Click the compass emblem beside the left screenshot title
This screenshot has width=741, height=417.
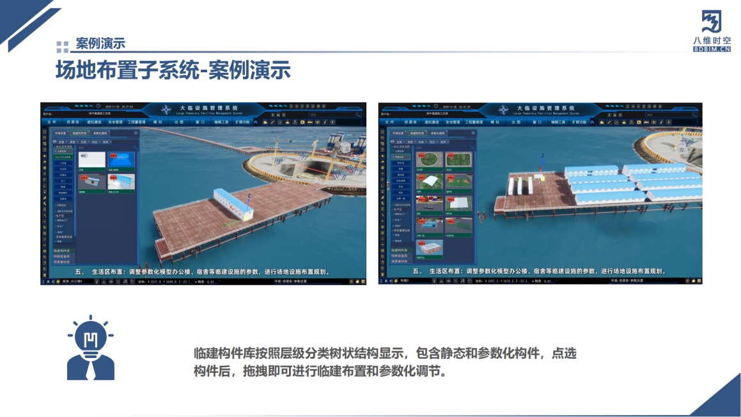coord(166,109)
